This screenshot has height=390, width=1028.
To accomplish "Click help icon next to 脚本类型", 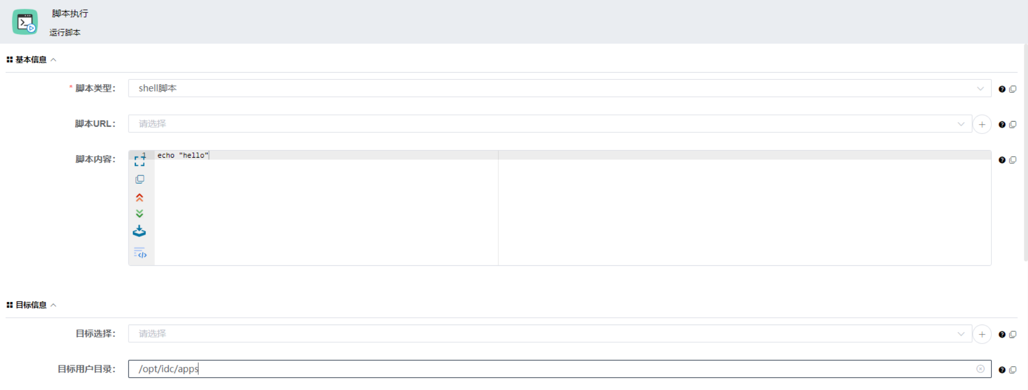I will pyautogui.click(x=1002, y=89).
